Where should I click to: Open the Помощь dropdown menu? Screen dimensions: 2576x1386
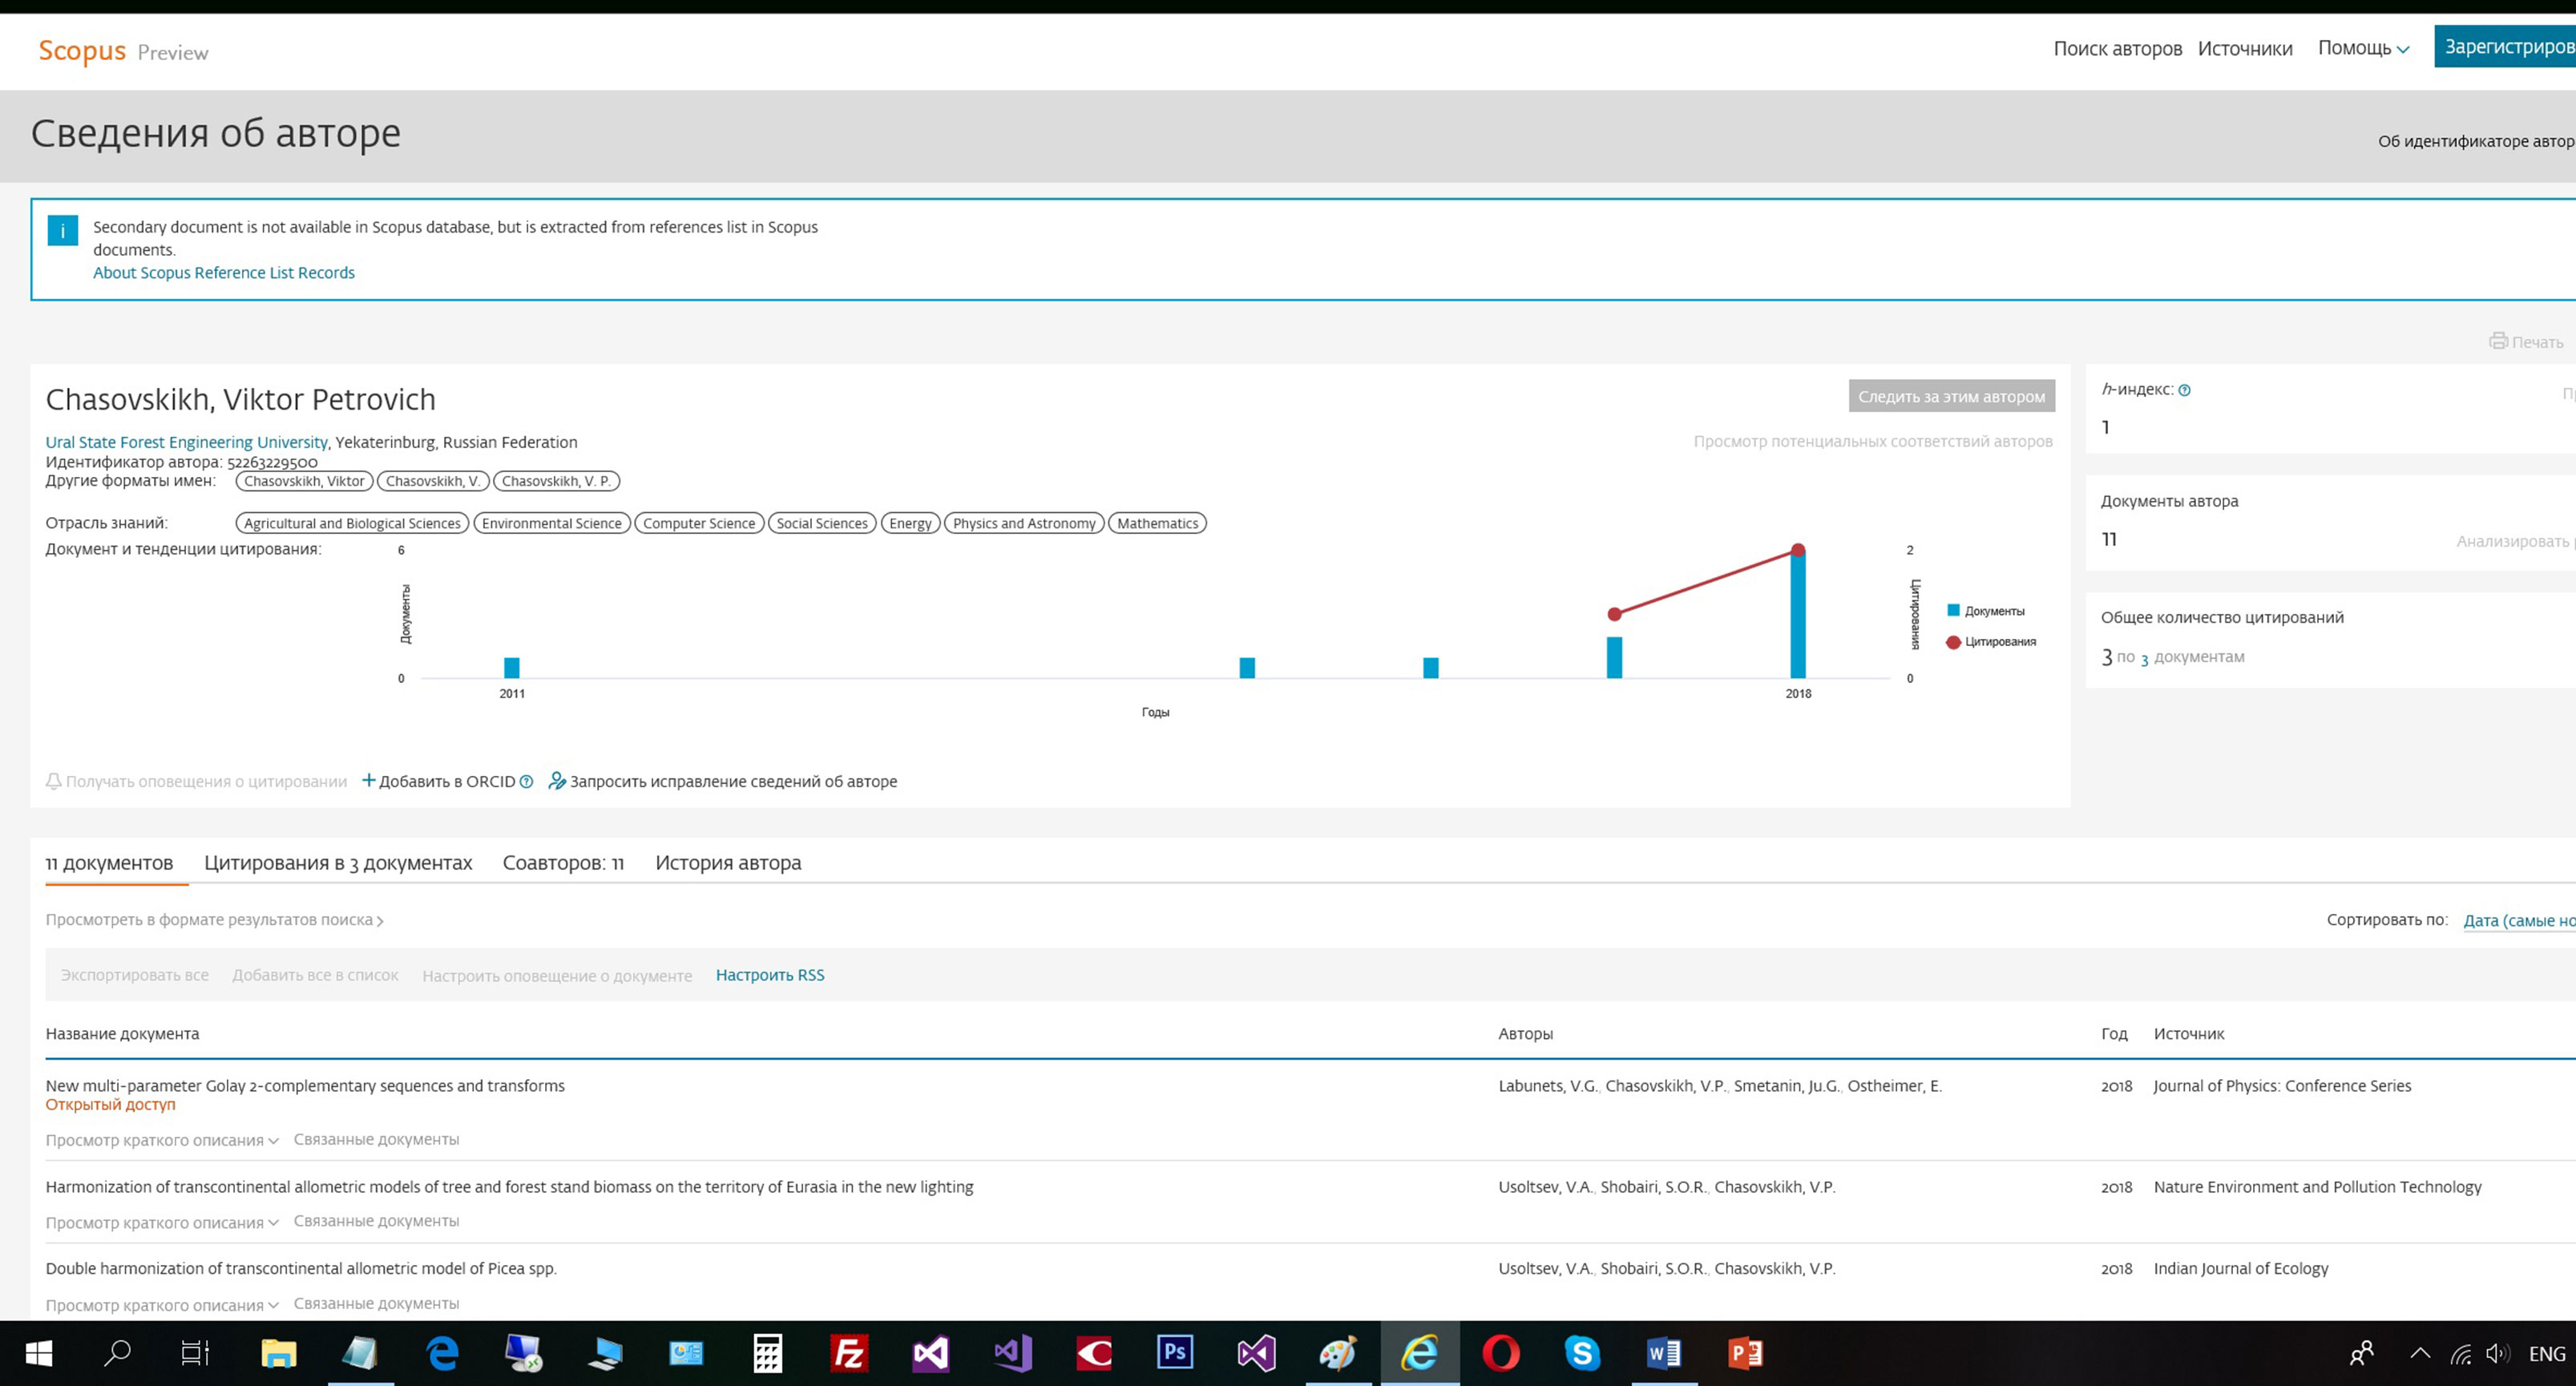tap(2363, 48)
